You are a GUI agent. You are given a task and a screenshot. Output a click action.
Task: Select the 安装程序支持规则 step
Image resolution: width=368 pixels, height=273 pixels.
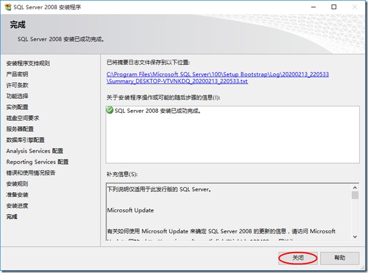click(28, 63)
